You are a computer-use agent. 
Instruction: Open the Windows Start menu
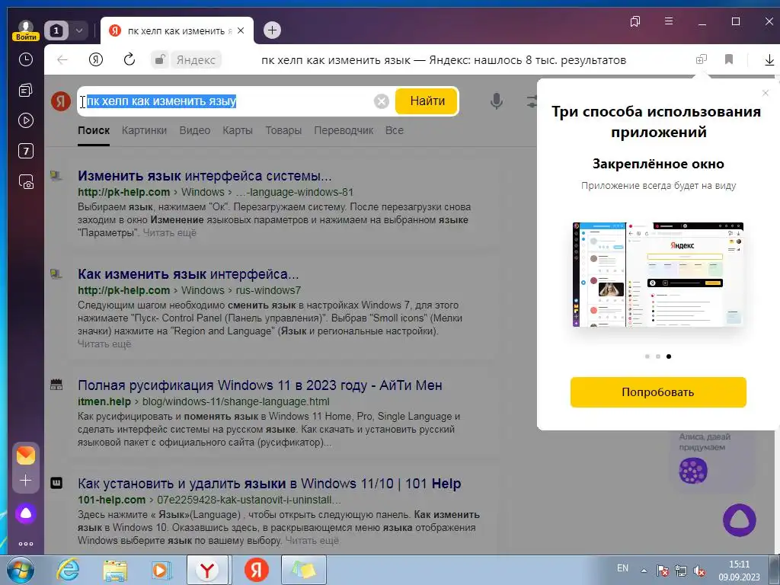tap(21, 570)
